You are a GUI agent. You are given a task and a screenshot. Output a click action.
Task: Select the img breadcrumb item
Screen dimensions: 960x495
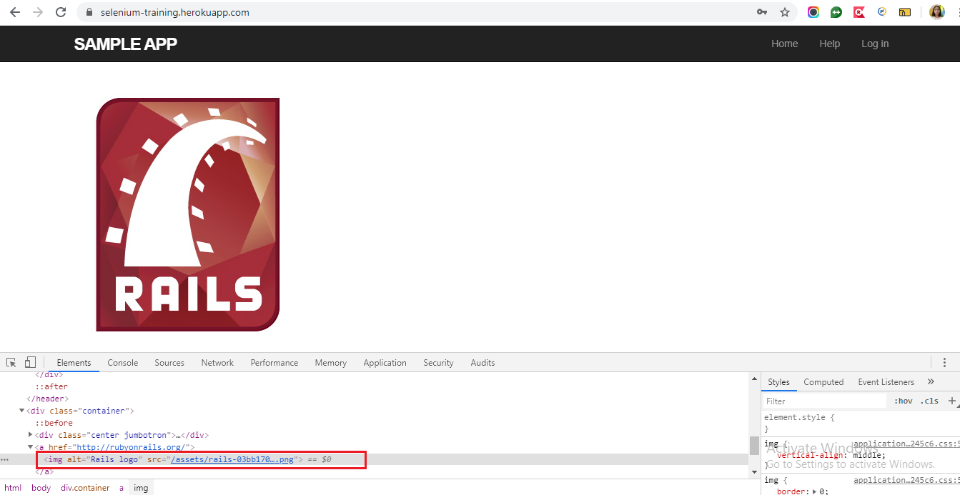(141, 488)
